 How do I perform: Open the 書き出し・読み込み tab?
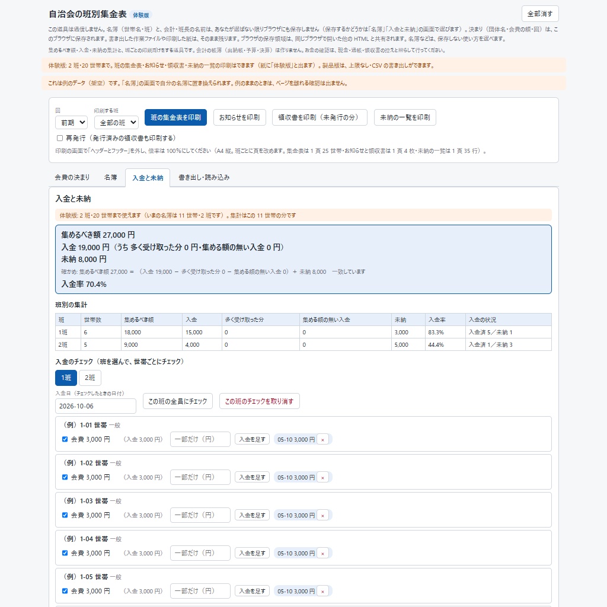(x=204, y=177)
